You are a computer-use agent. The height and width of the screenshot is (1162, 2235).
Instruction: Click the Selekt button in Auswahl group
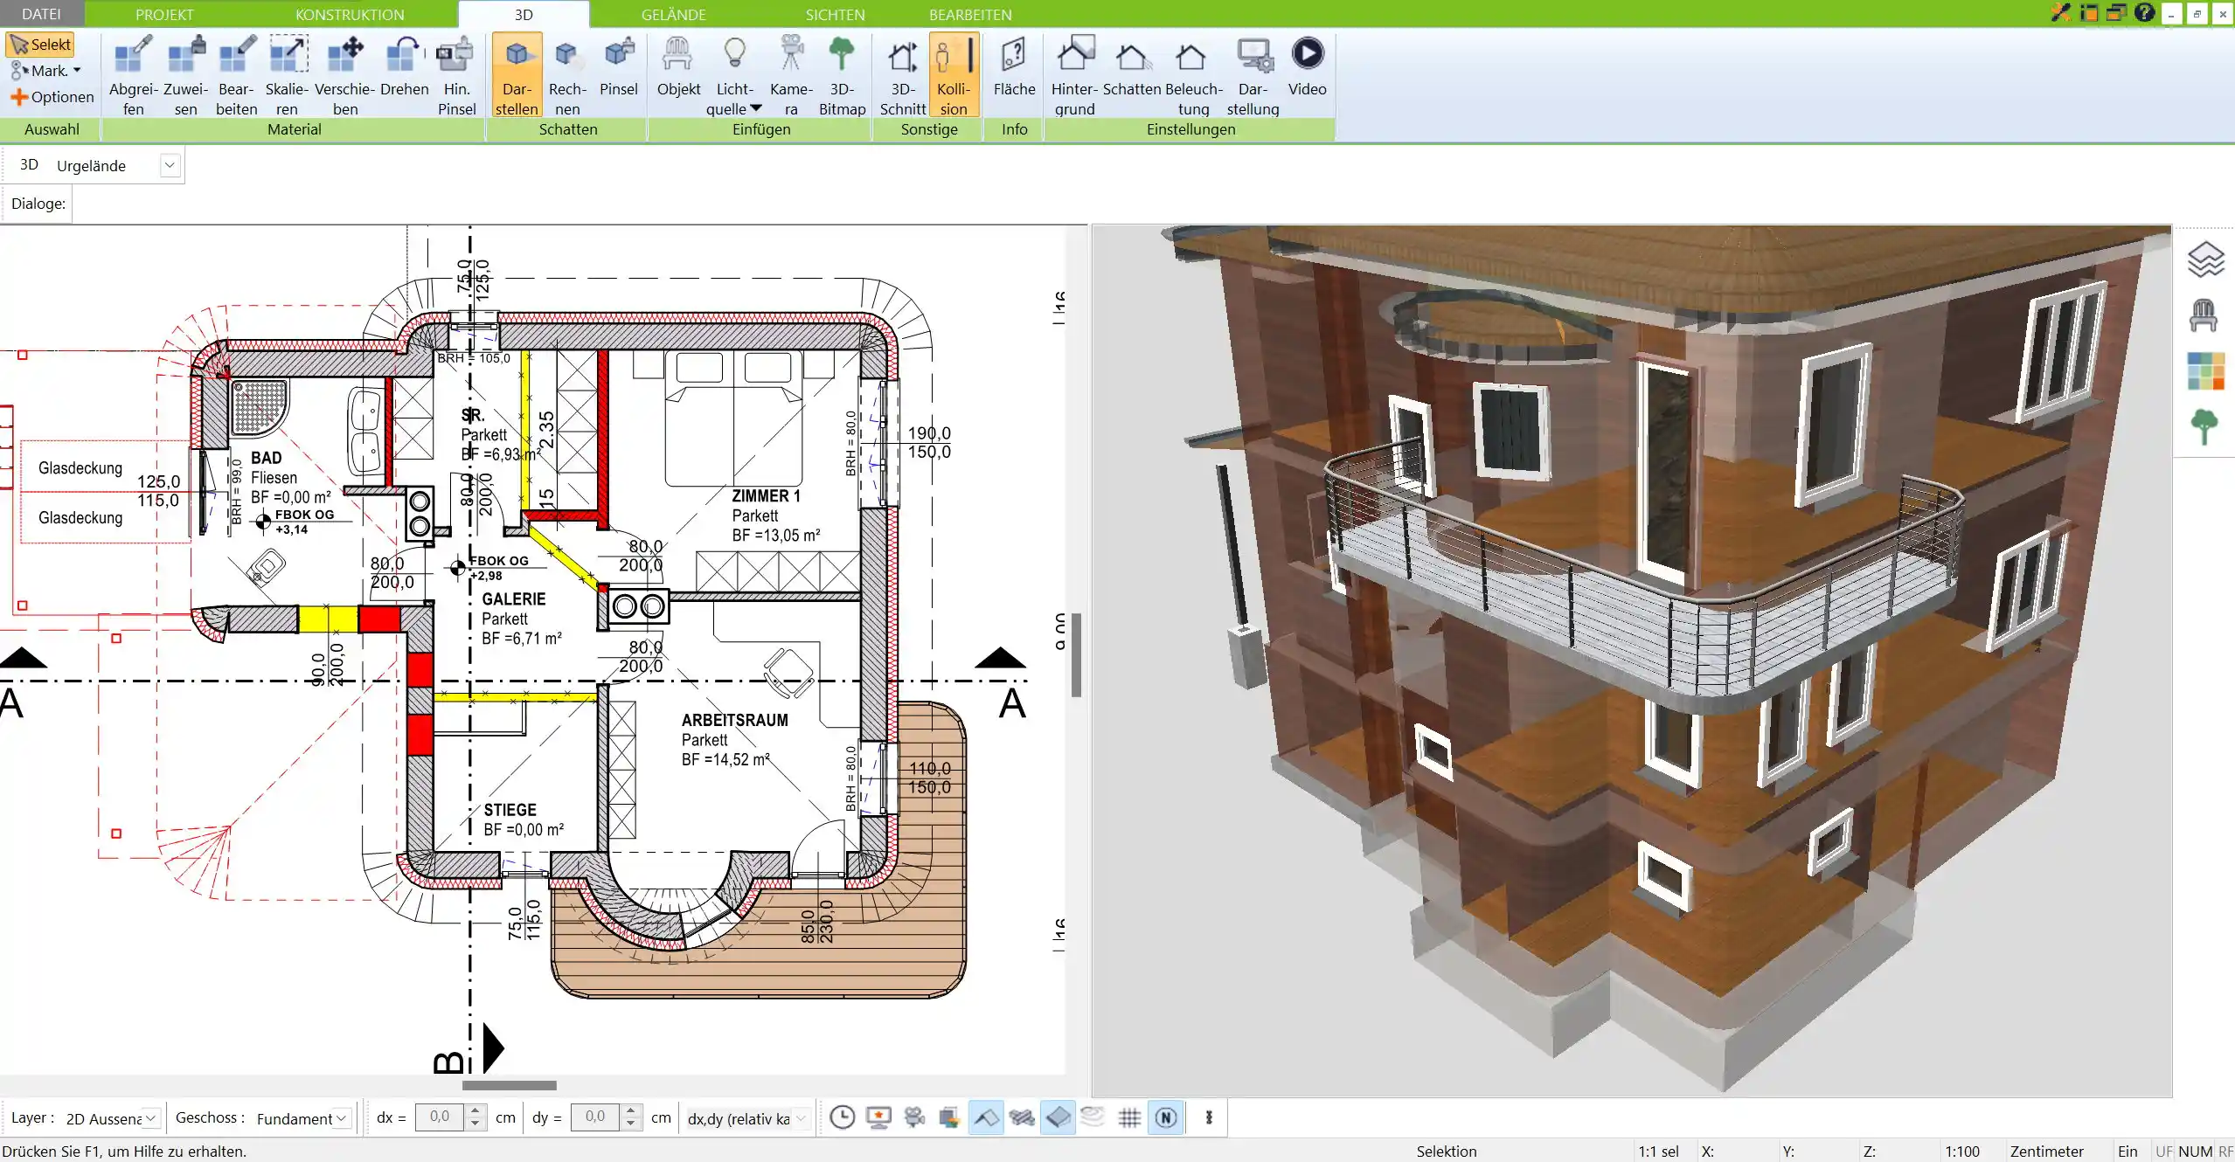tap(38, 44)
